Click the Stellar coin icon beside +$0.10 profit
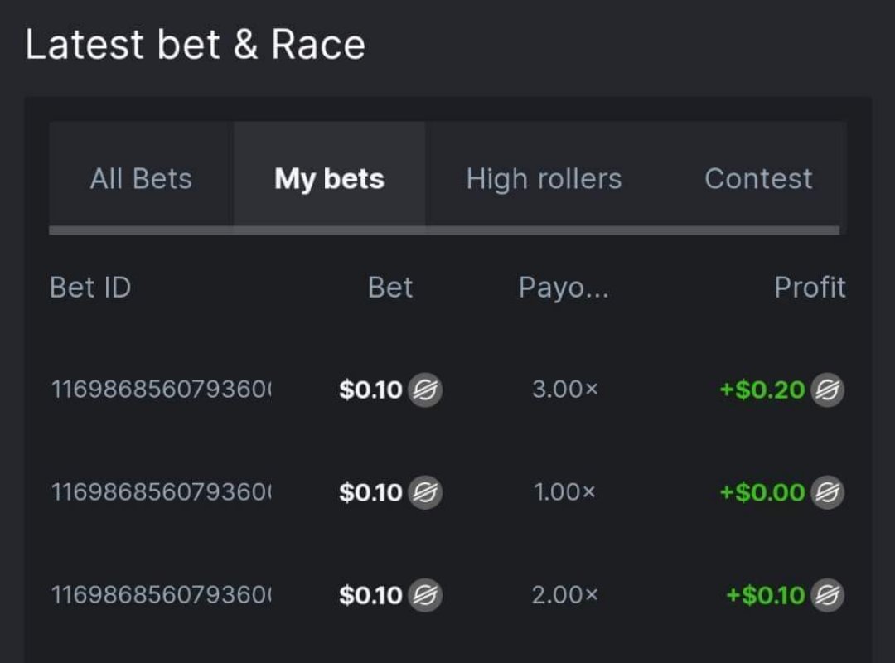Image resolution: width=895 pixels, height=663 pixels. tap(827, 595)
